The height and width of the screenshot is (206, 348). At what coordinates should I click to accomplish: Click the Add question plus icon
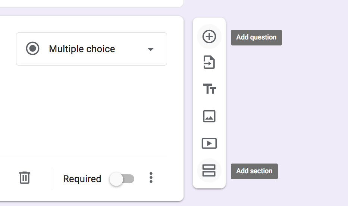click(209, 37)
